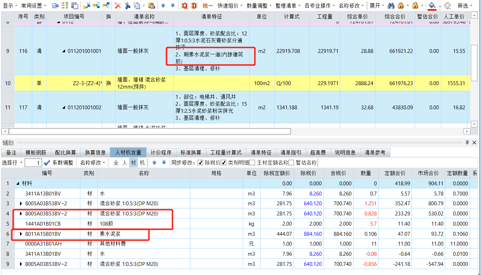Open the top toolbar 名称修改 dropdown
The height and width of the screenshot is (275, 481).
click(x=351, y=6)
